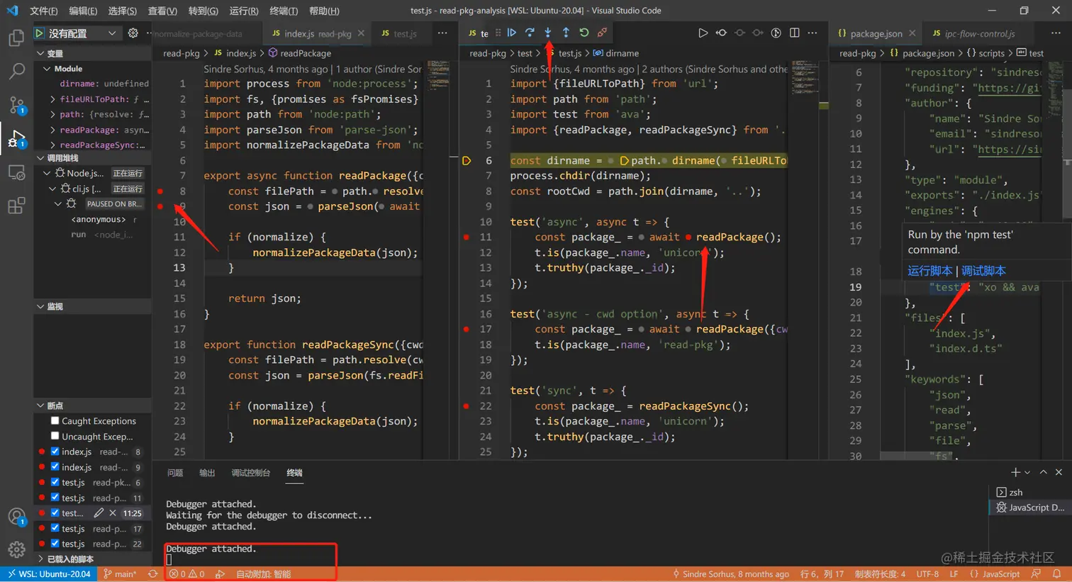
Task: Restart the debug session from the debug toolbar
Action: [x=583, y=33]
